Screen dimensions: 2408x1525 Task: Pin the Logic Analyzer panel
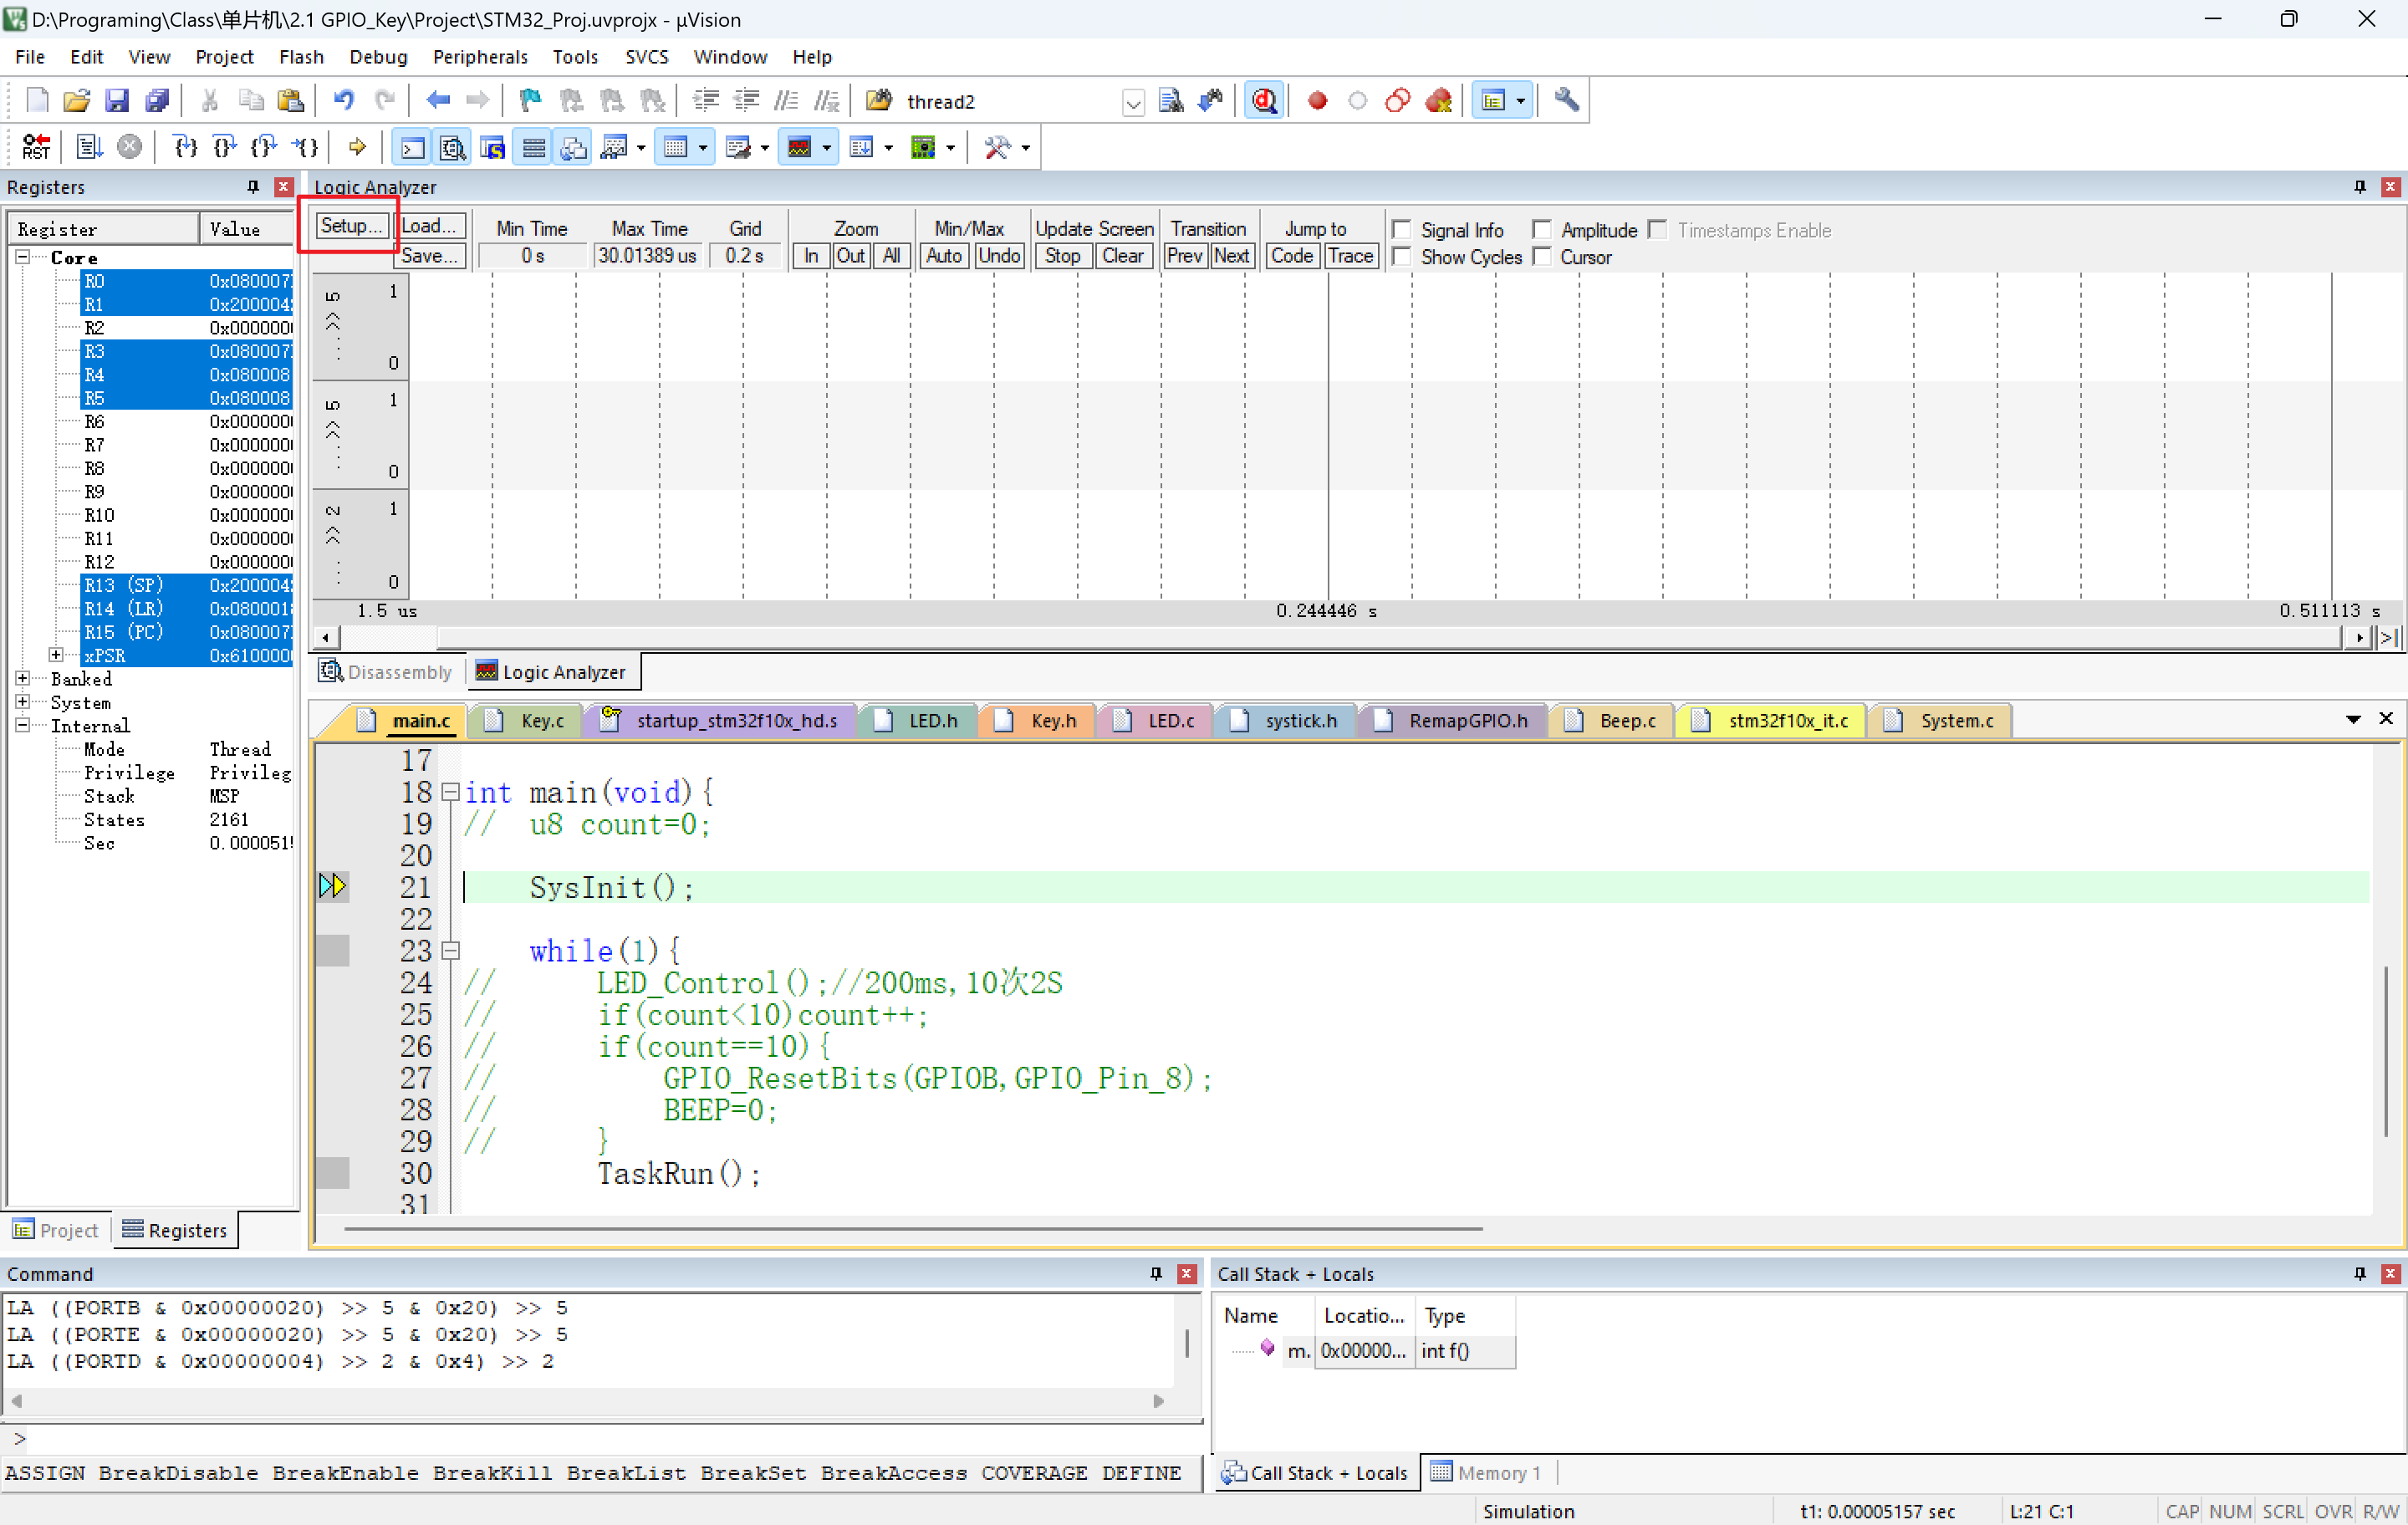pos(2360,187)
